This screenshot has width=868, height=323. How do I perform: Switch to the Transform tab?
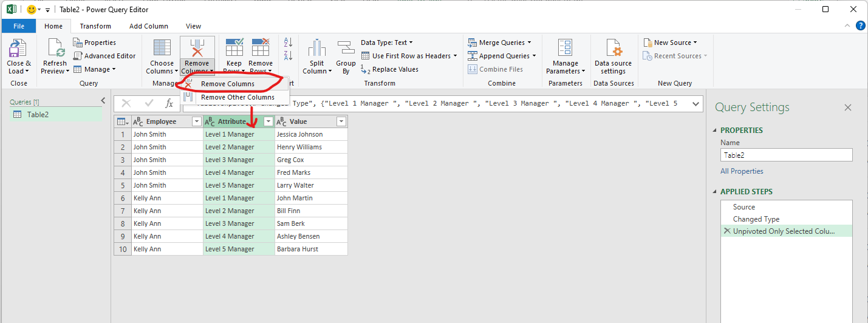pos(95,26)
